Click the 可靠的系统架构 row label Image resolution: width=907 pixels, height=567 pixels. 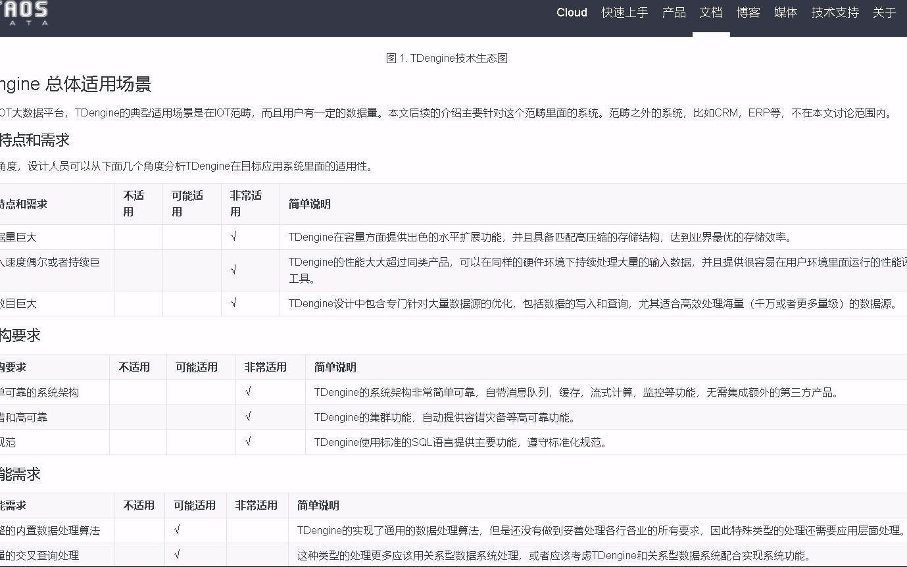pyautogui.click(x=39, y=392)
